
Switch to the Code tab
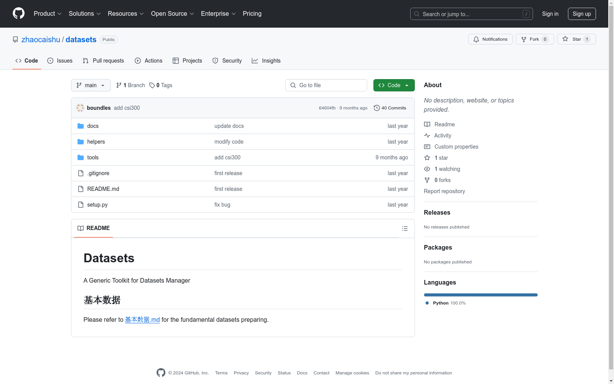27,61
